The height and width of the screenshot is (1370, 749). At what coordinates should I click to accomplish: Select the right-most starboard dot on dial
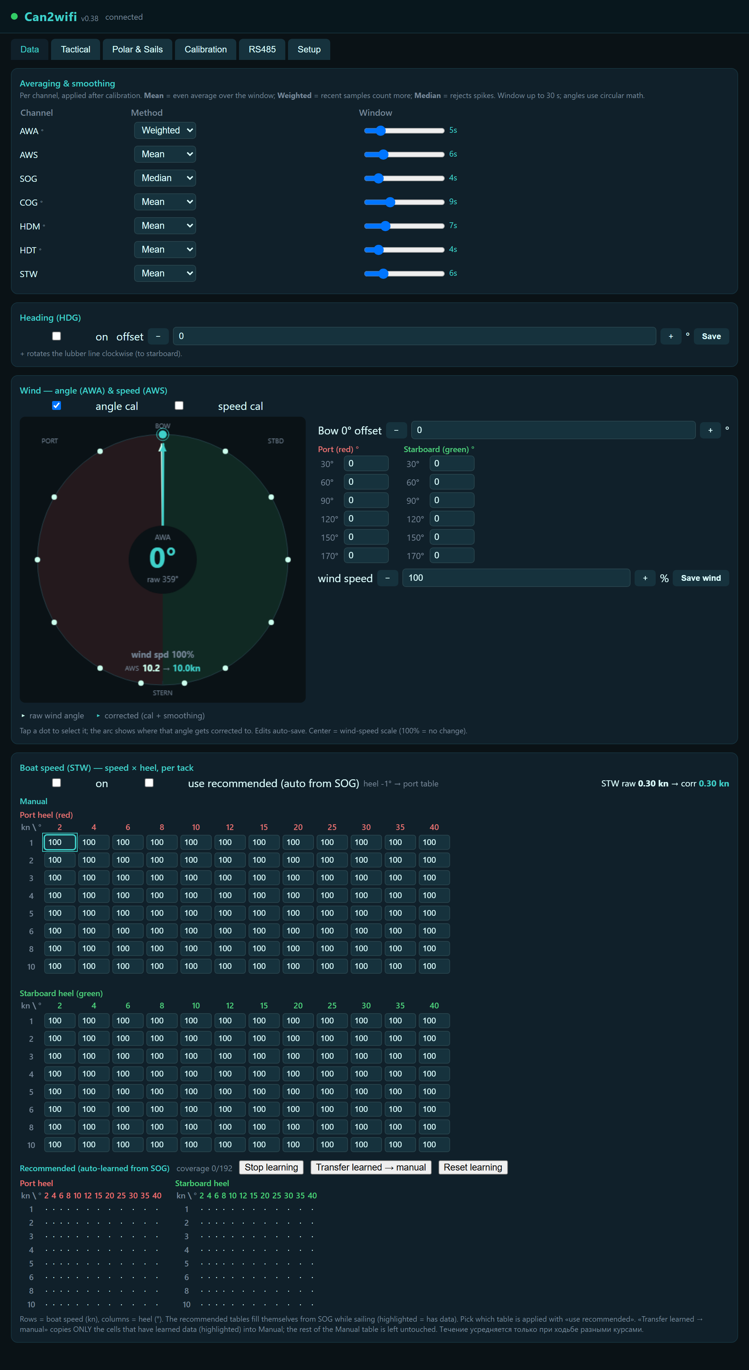pyautogui.click(x=288, y=559)
